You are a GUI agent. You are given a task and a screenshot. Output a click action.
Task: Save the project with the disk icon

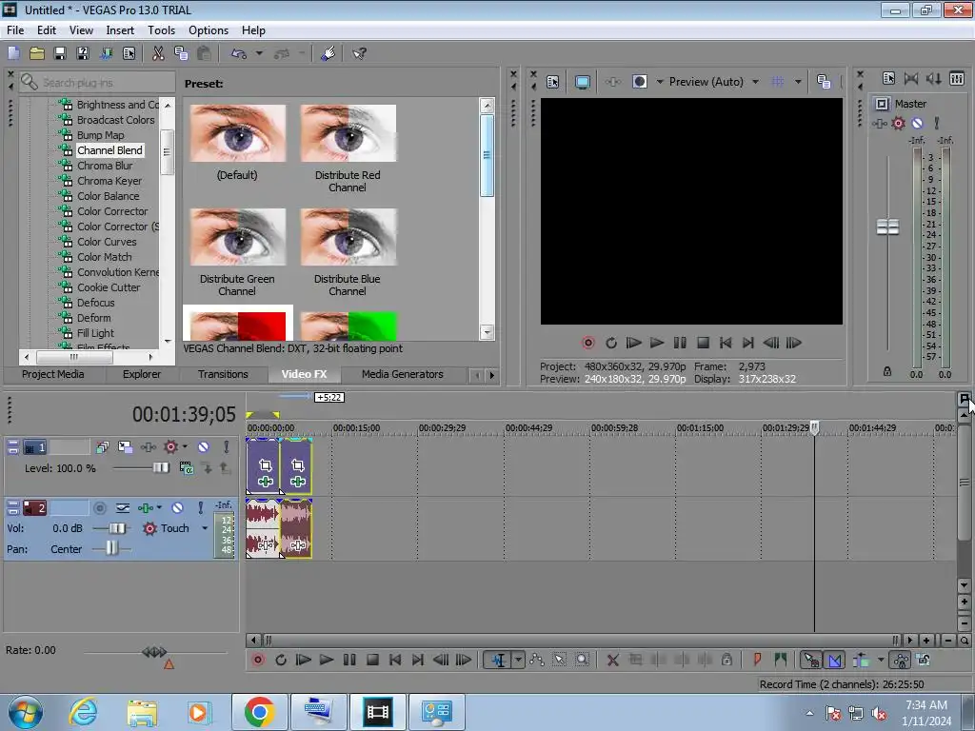click(x=60, y=53)
